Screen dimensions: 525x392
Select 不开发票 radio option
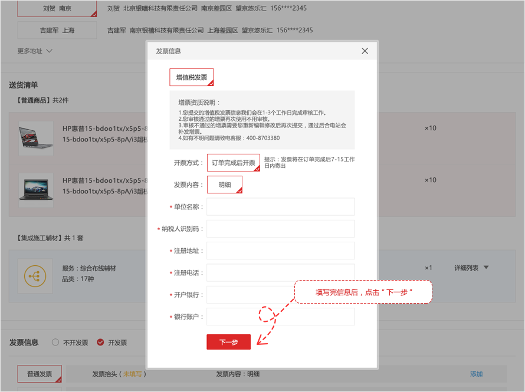click(x=55, y=342)
